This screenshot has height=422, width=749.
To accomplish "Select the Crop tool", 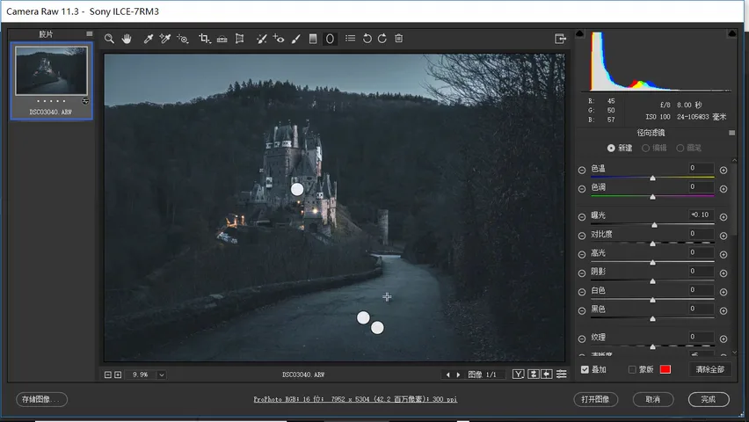I will coord(205,39).
